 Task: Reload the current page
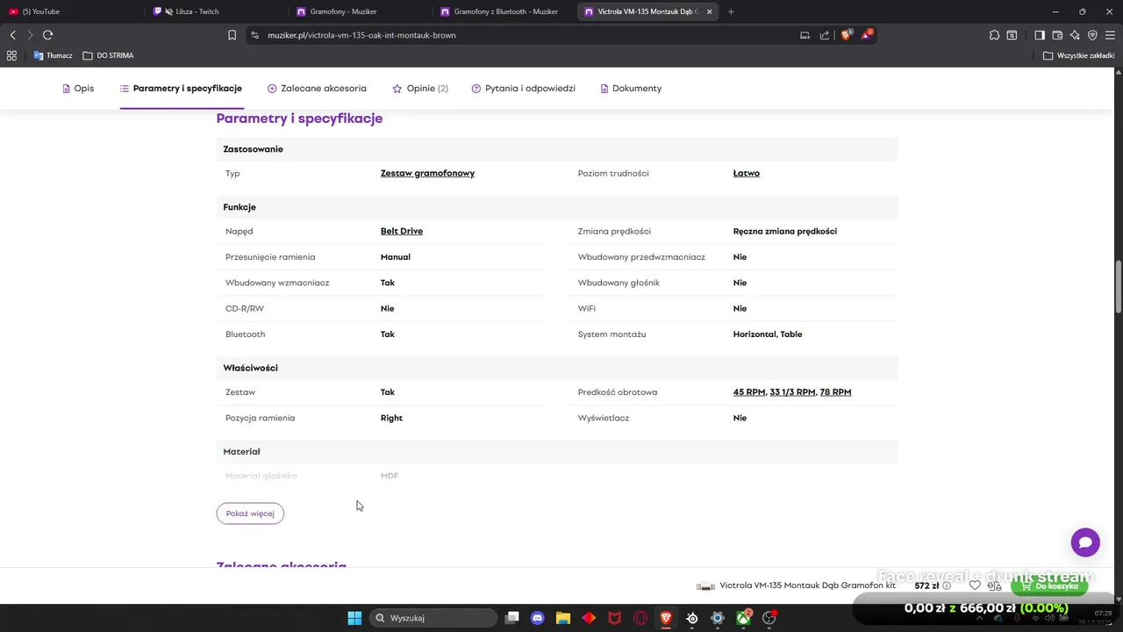point(47,35)
